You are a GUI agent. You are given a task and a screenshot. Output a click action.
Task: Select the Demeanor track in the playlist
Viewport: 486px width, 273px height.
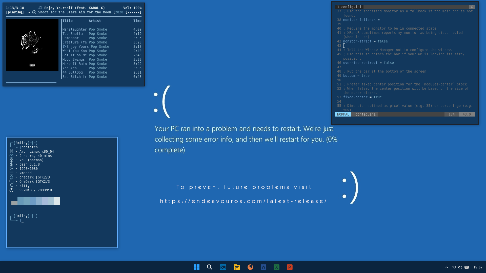point(102,38)
